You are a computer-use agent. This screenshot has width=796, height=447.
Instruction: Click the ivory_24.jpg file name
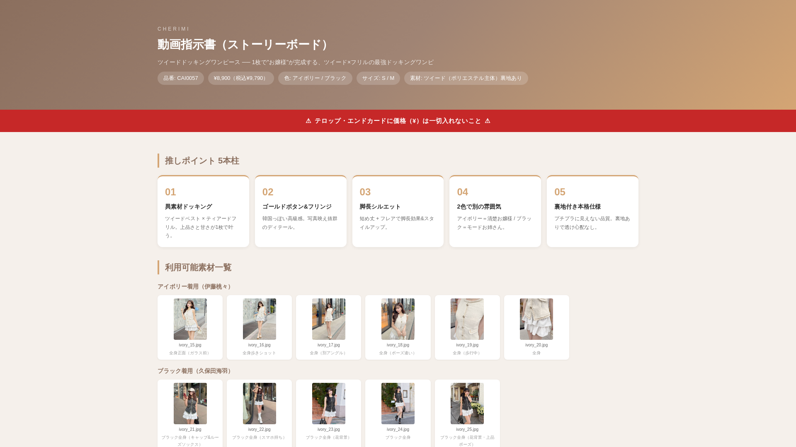(398, 429)
